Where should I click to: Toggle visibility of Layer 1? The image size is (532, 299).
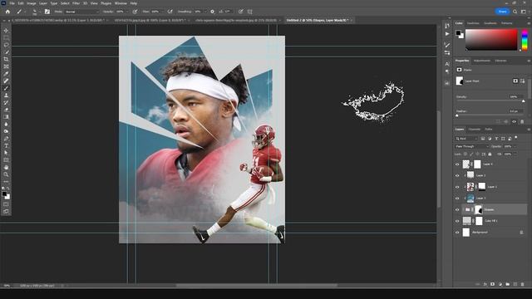coord(457,199)
